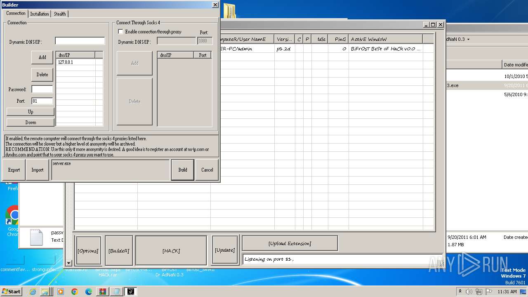Focus the Password input field
Viewport: 528px width, 297px height.
point(42,89)
